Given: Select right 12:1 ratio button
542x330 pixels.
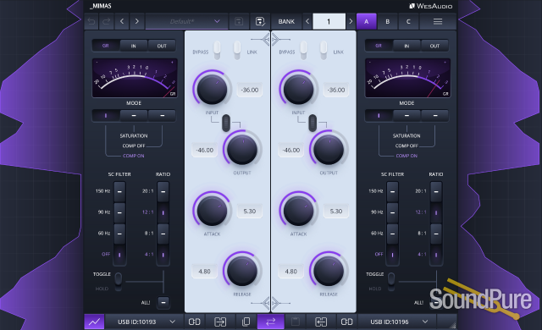Looking at the screenshot, I should click(x=436, y=212).
